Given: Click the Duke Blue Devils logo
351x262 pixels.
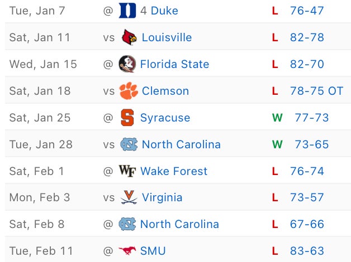Looking at the screenshot, I should (x=127, y=11).
